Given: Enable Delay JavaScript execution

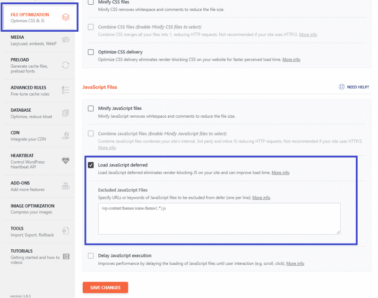Looking at the screenshot, I should 90,255.
